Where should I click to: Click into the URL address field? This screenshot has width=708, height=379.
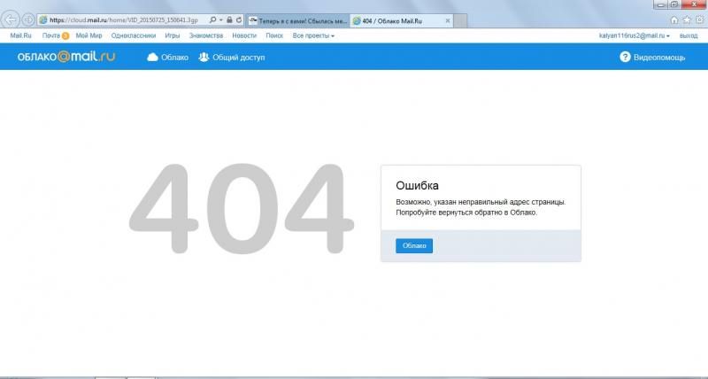(x=124, y=19)
